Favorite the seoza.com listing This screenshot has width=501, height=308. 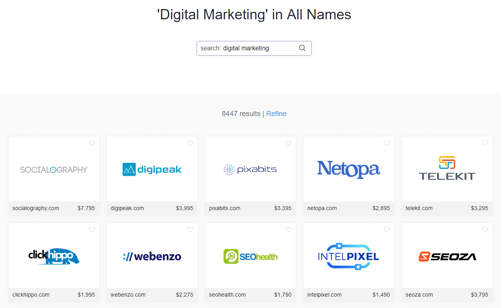coord(485,229)
